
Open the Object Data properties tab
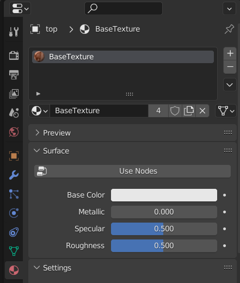(14, 251)
